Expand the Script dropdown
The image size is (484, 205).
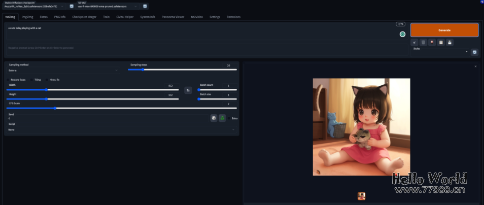point(121,129)
